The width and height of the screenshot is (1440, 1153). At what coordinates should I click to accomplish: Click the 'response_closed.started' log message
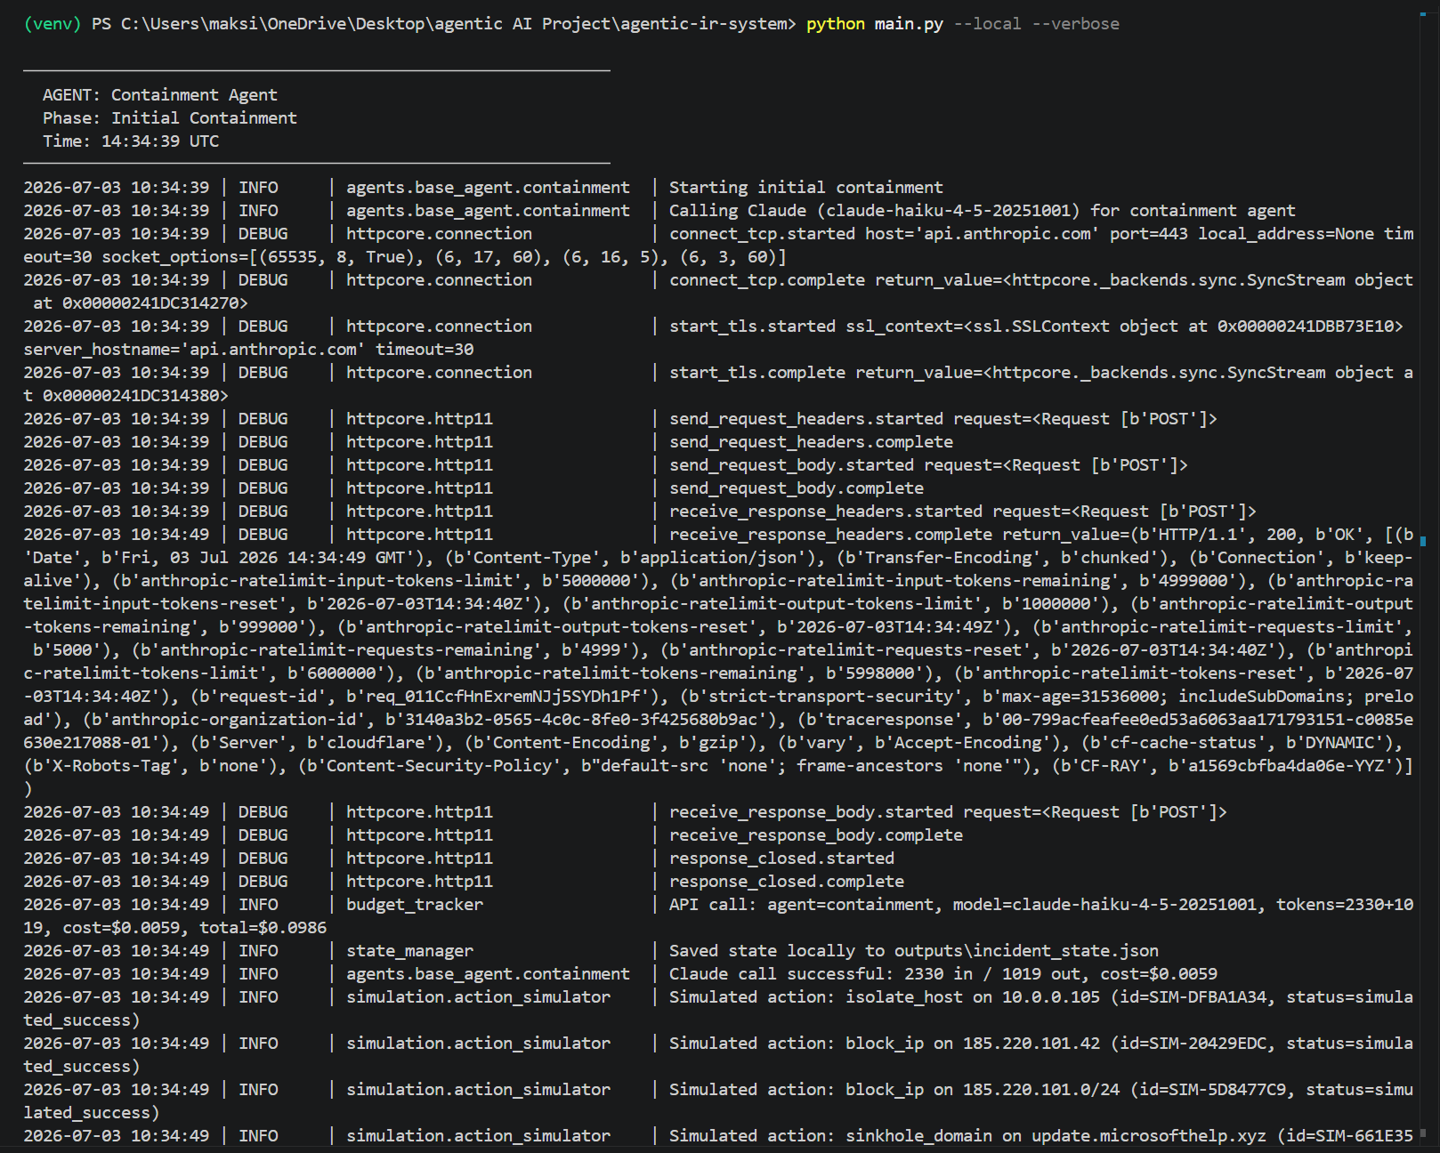pyautogui.click(x=781, y=859)
